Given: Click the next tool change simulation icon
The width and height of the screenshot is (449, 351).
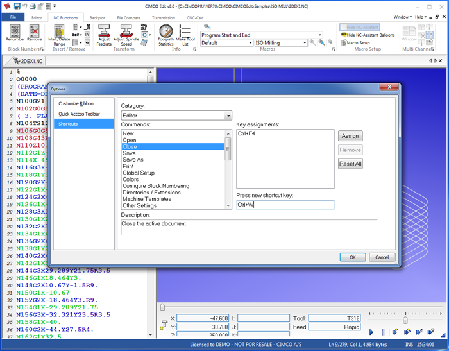Looking at the screenshot, I should tap(431, 332).
